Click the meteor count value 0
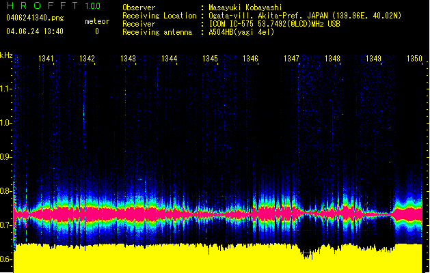430x273 pixels. (97, 31)
